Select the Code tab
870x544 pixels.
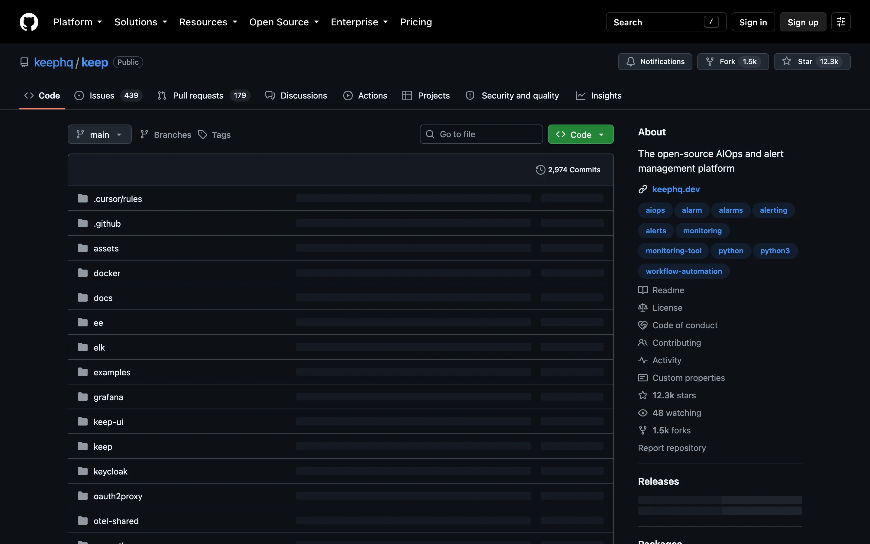click(42, 96)
